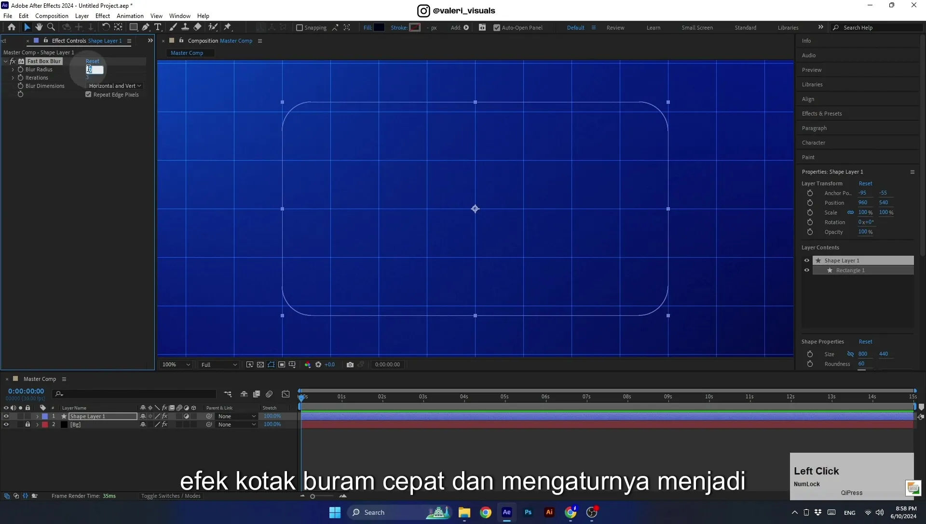The height and width of the screenshot is (524, 926).
Task: Click Toggle Switches / Modes
Action: [170, 496]
